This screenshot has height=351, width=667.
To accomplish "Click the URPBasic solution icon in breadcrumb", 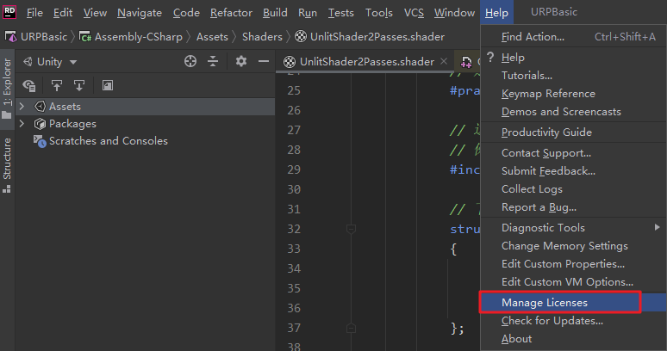I will [11, 37].
